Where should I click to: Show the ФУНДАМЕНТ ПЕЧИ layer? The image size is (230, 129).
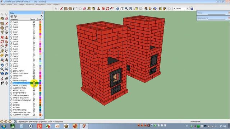[x=34, y=93]
